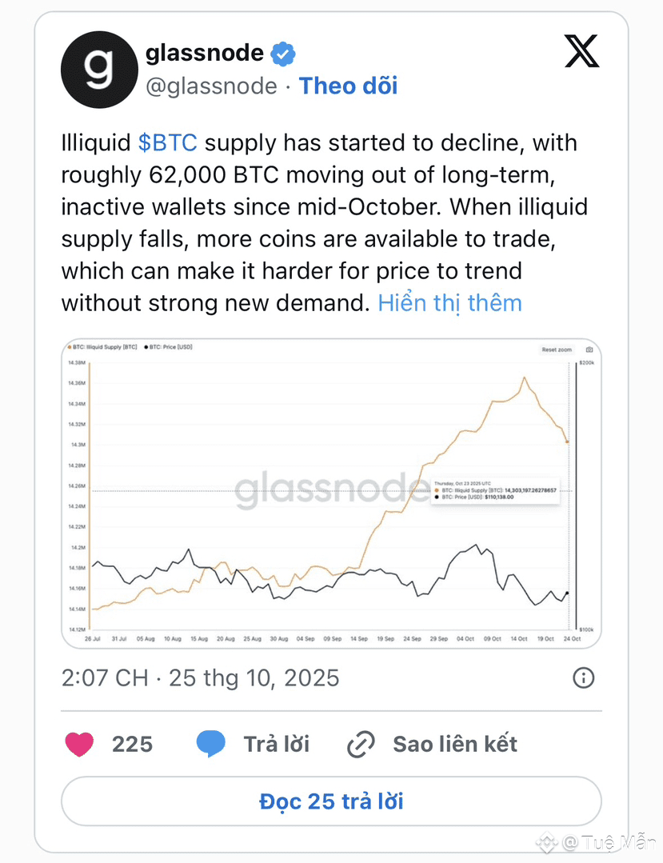Click the copy link chain icon
The height and width of the screenshot is (863, 663).
click(x=361, y=744)
